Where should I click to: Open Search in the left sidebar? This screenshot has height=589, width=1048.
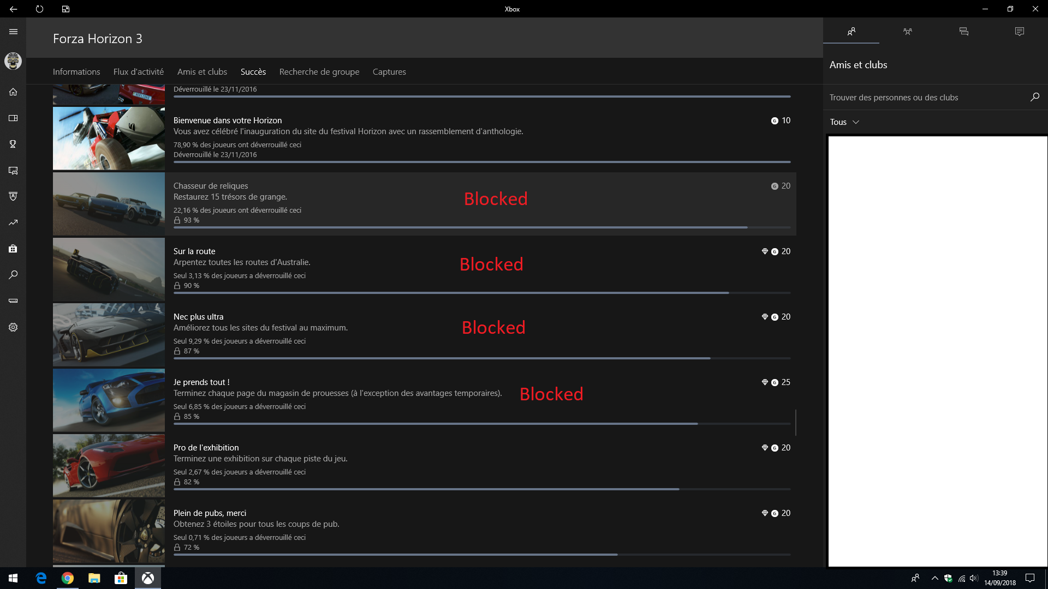[13, 275]
